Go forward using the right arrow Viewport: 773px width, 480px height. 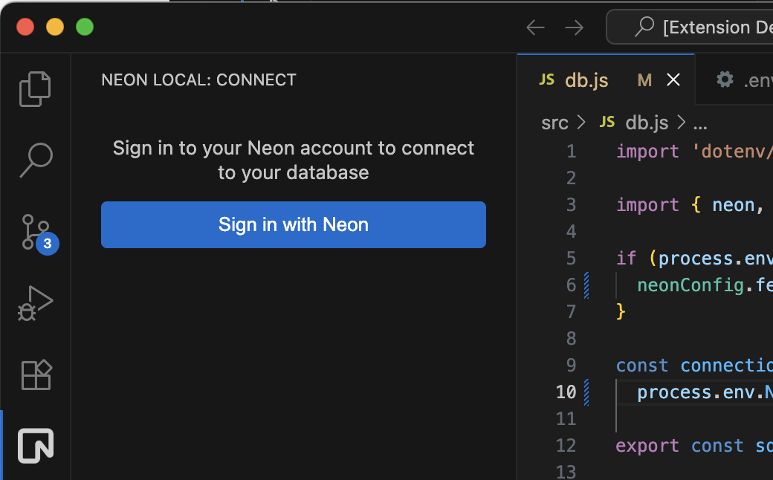[x=575, y=27]
